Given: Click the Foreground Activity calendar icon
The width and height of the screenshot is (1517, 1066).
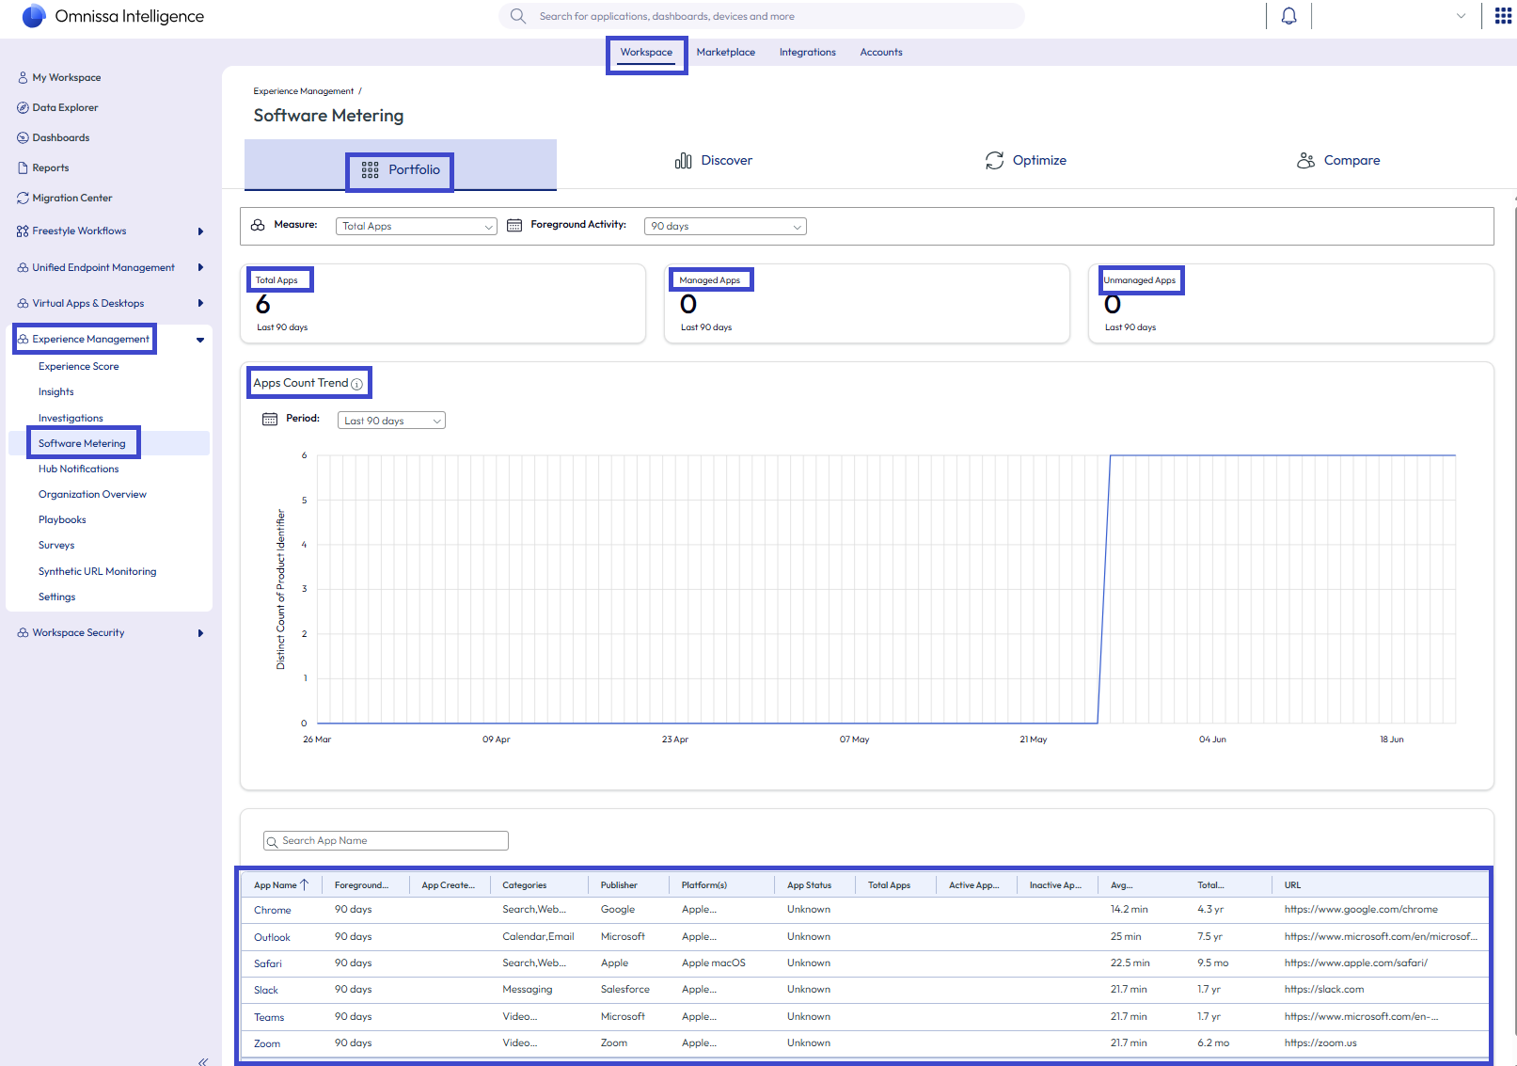Looking at the screenshot, I should [514, 225].
